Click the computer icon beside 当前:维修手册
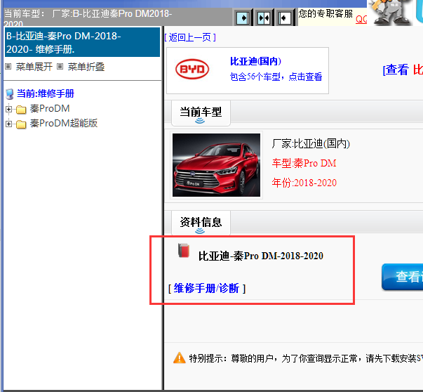423x392 pixels. (x=10, y=94)
